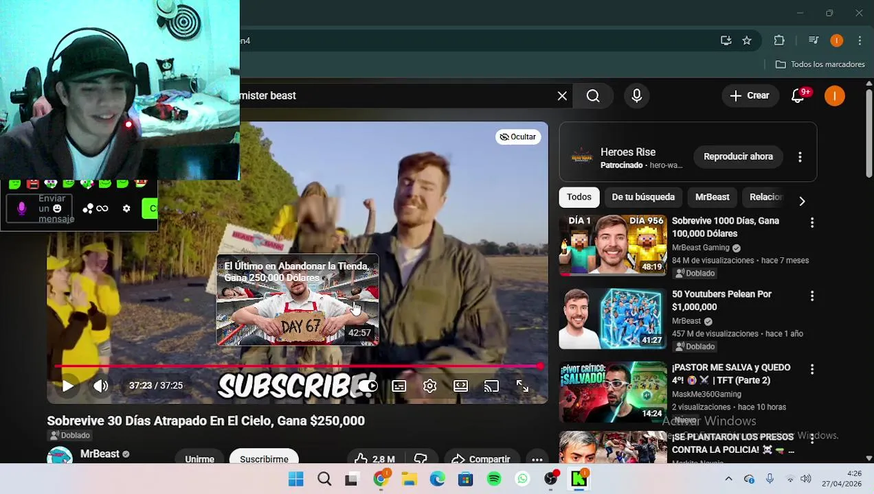The image size is (874, 494).
Task: Click install/cast icon in address bar
Action: coord(726,40)
